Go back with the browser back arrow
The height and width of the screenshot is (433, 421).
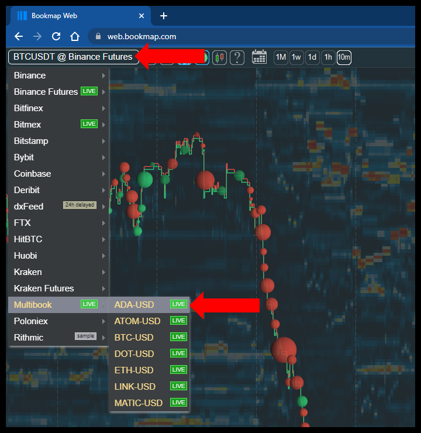coord(19,36)
